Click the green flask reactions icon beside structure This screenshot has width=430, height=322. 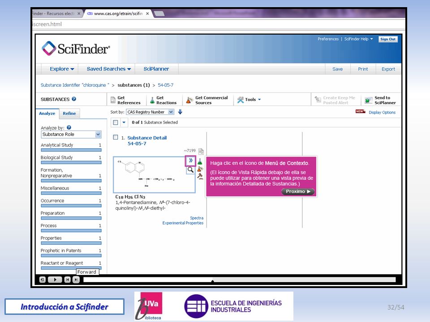(x=200, y=161)
